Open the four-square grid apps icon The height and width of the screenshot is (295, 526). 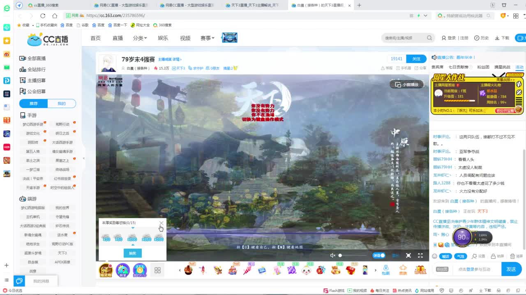(157, 270)
